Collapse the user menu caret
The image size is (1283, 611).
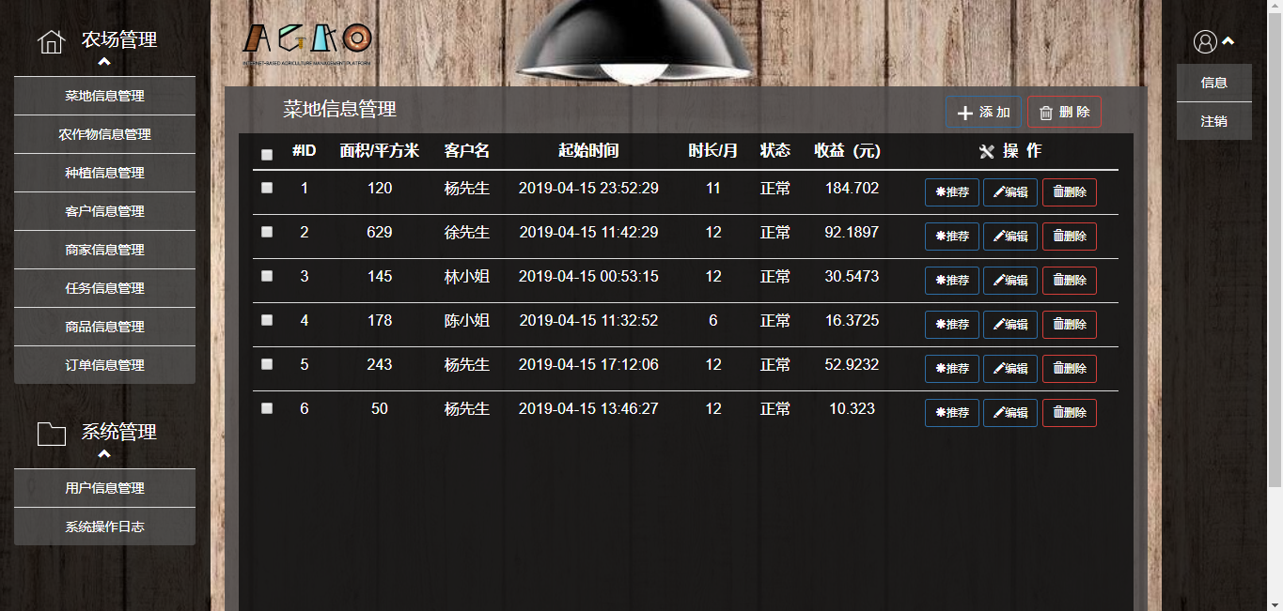tap(1228, 41)
